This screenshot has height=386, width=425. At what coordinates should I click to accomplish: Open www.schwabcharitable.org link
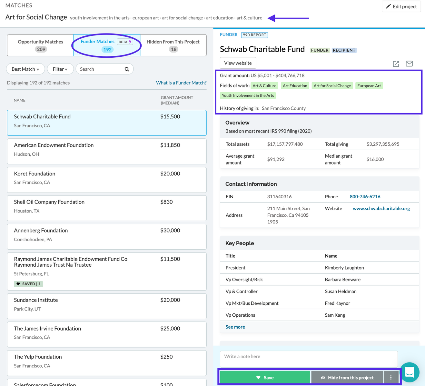coord(381,209)
